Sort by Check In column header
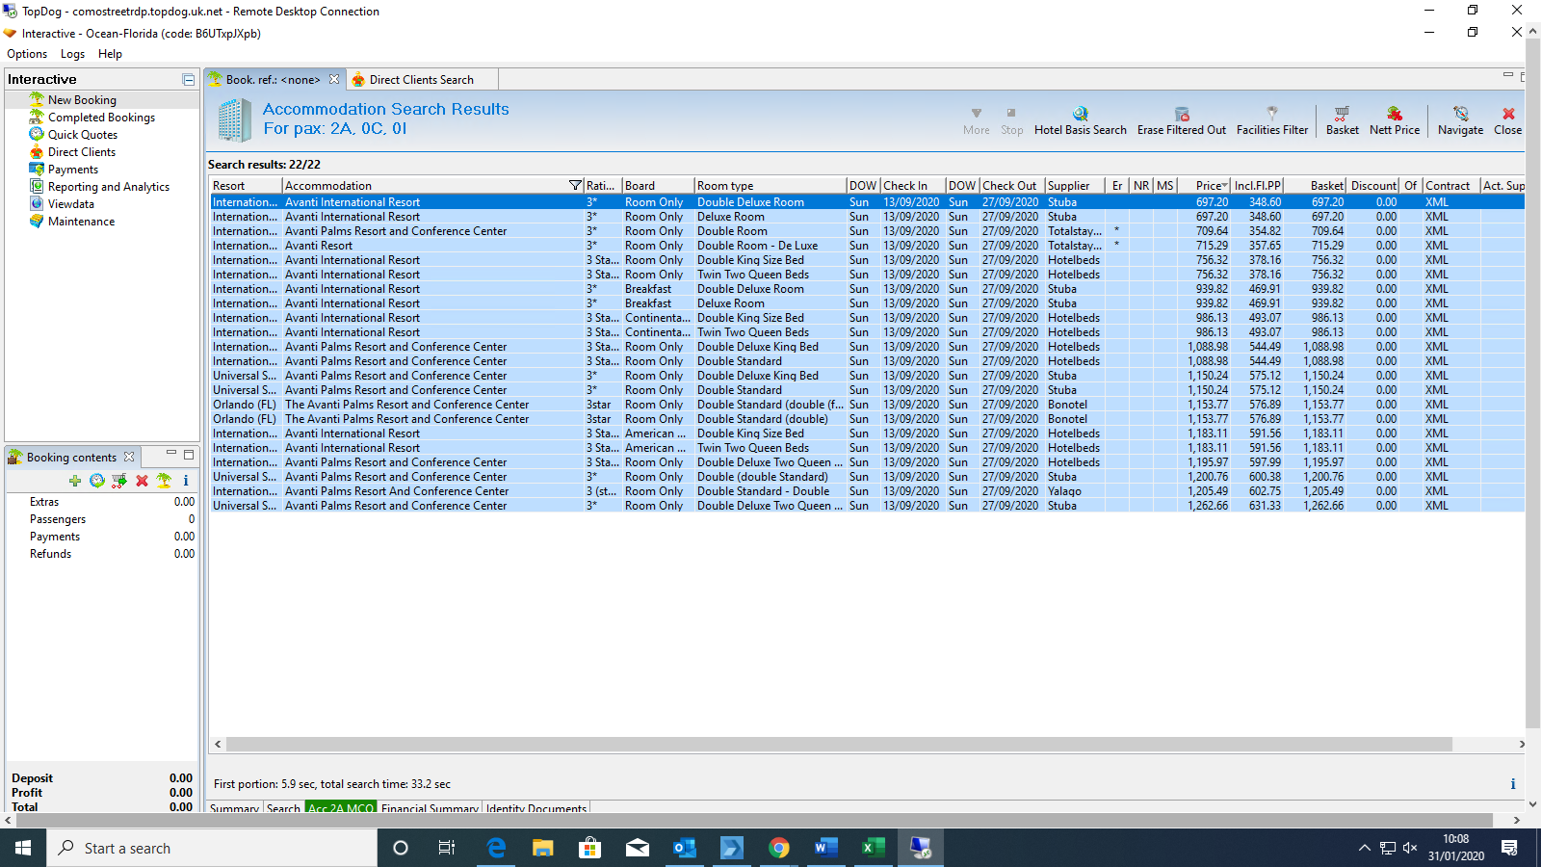 [x=912, y=186]
